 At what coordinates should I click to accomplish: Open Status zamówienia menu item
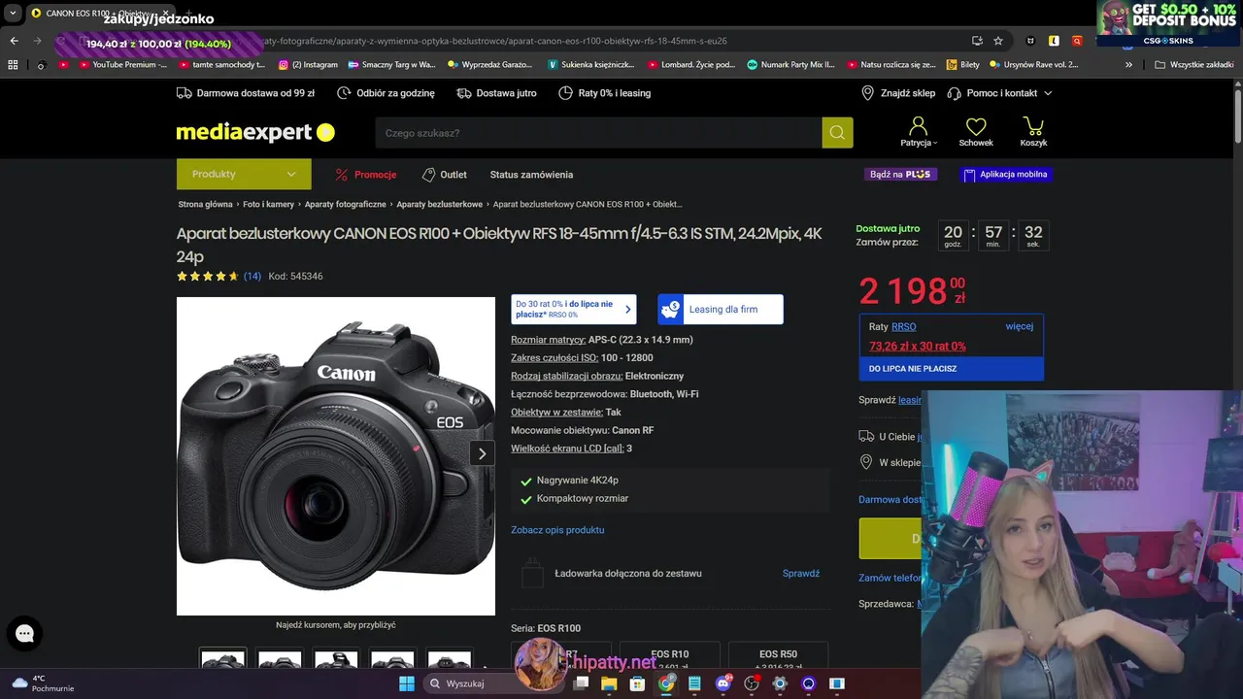coord(531,175)
